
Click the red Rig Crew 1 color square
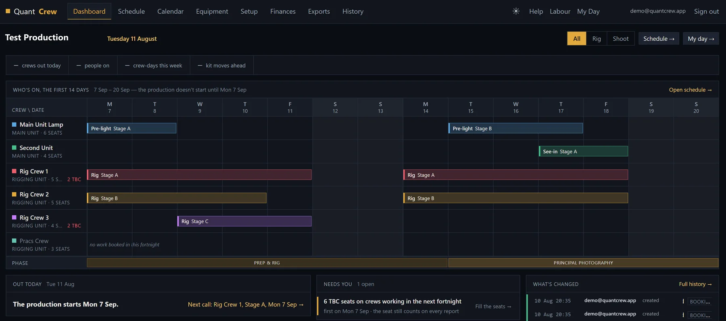[14, 171]
